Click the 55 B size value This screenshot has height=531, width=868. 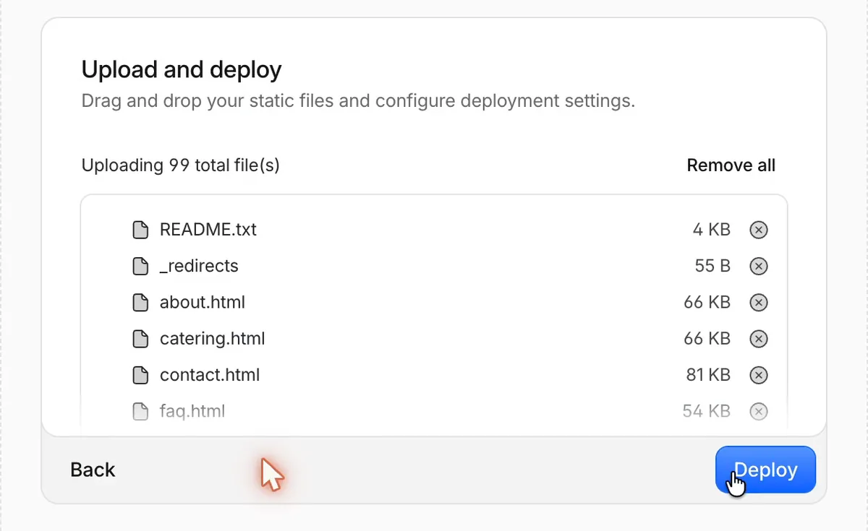(712, 266)
